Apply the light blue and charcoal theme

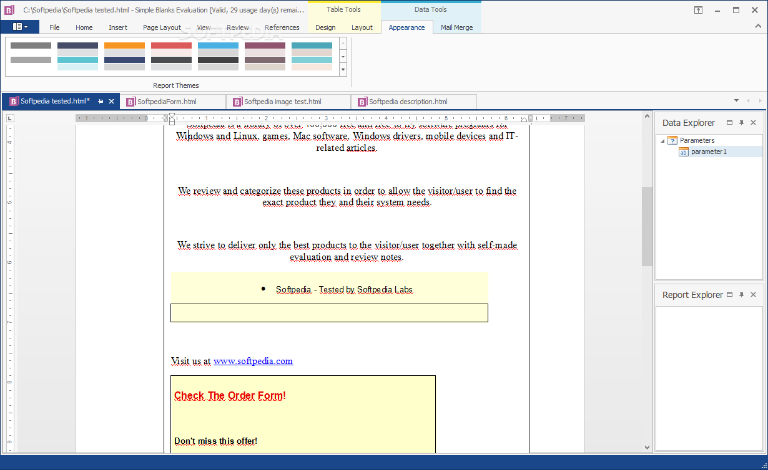pyautogui.click(x=219, y=55)
